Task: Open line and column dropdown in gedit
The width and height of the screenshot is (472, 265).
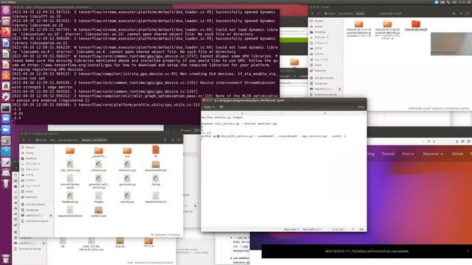Action: [343, 229]
